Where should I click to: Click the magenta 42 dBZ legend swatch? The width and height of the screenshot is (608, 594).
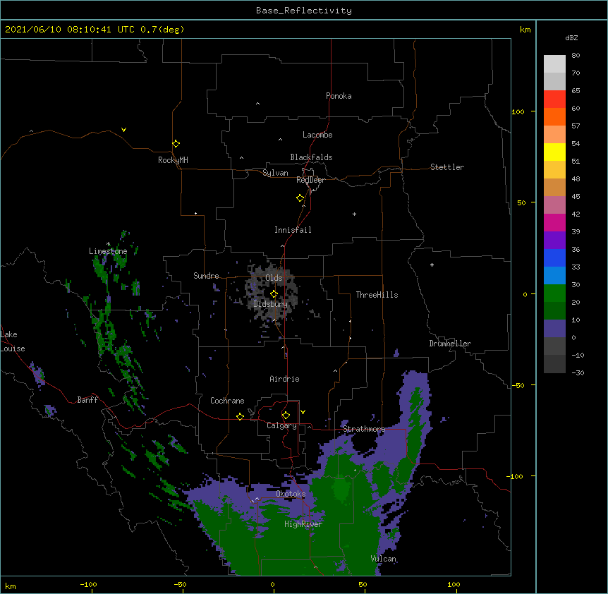point(554,222)
